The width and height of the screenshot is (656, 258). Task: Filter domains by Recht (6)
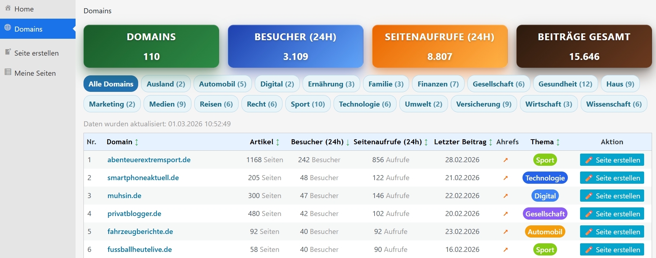262,104
